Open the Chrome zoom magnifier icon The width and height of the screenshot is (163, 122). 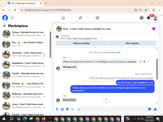point(141,10)
